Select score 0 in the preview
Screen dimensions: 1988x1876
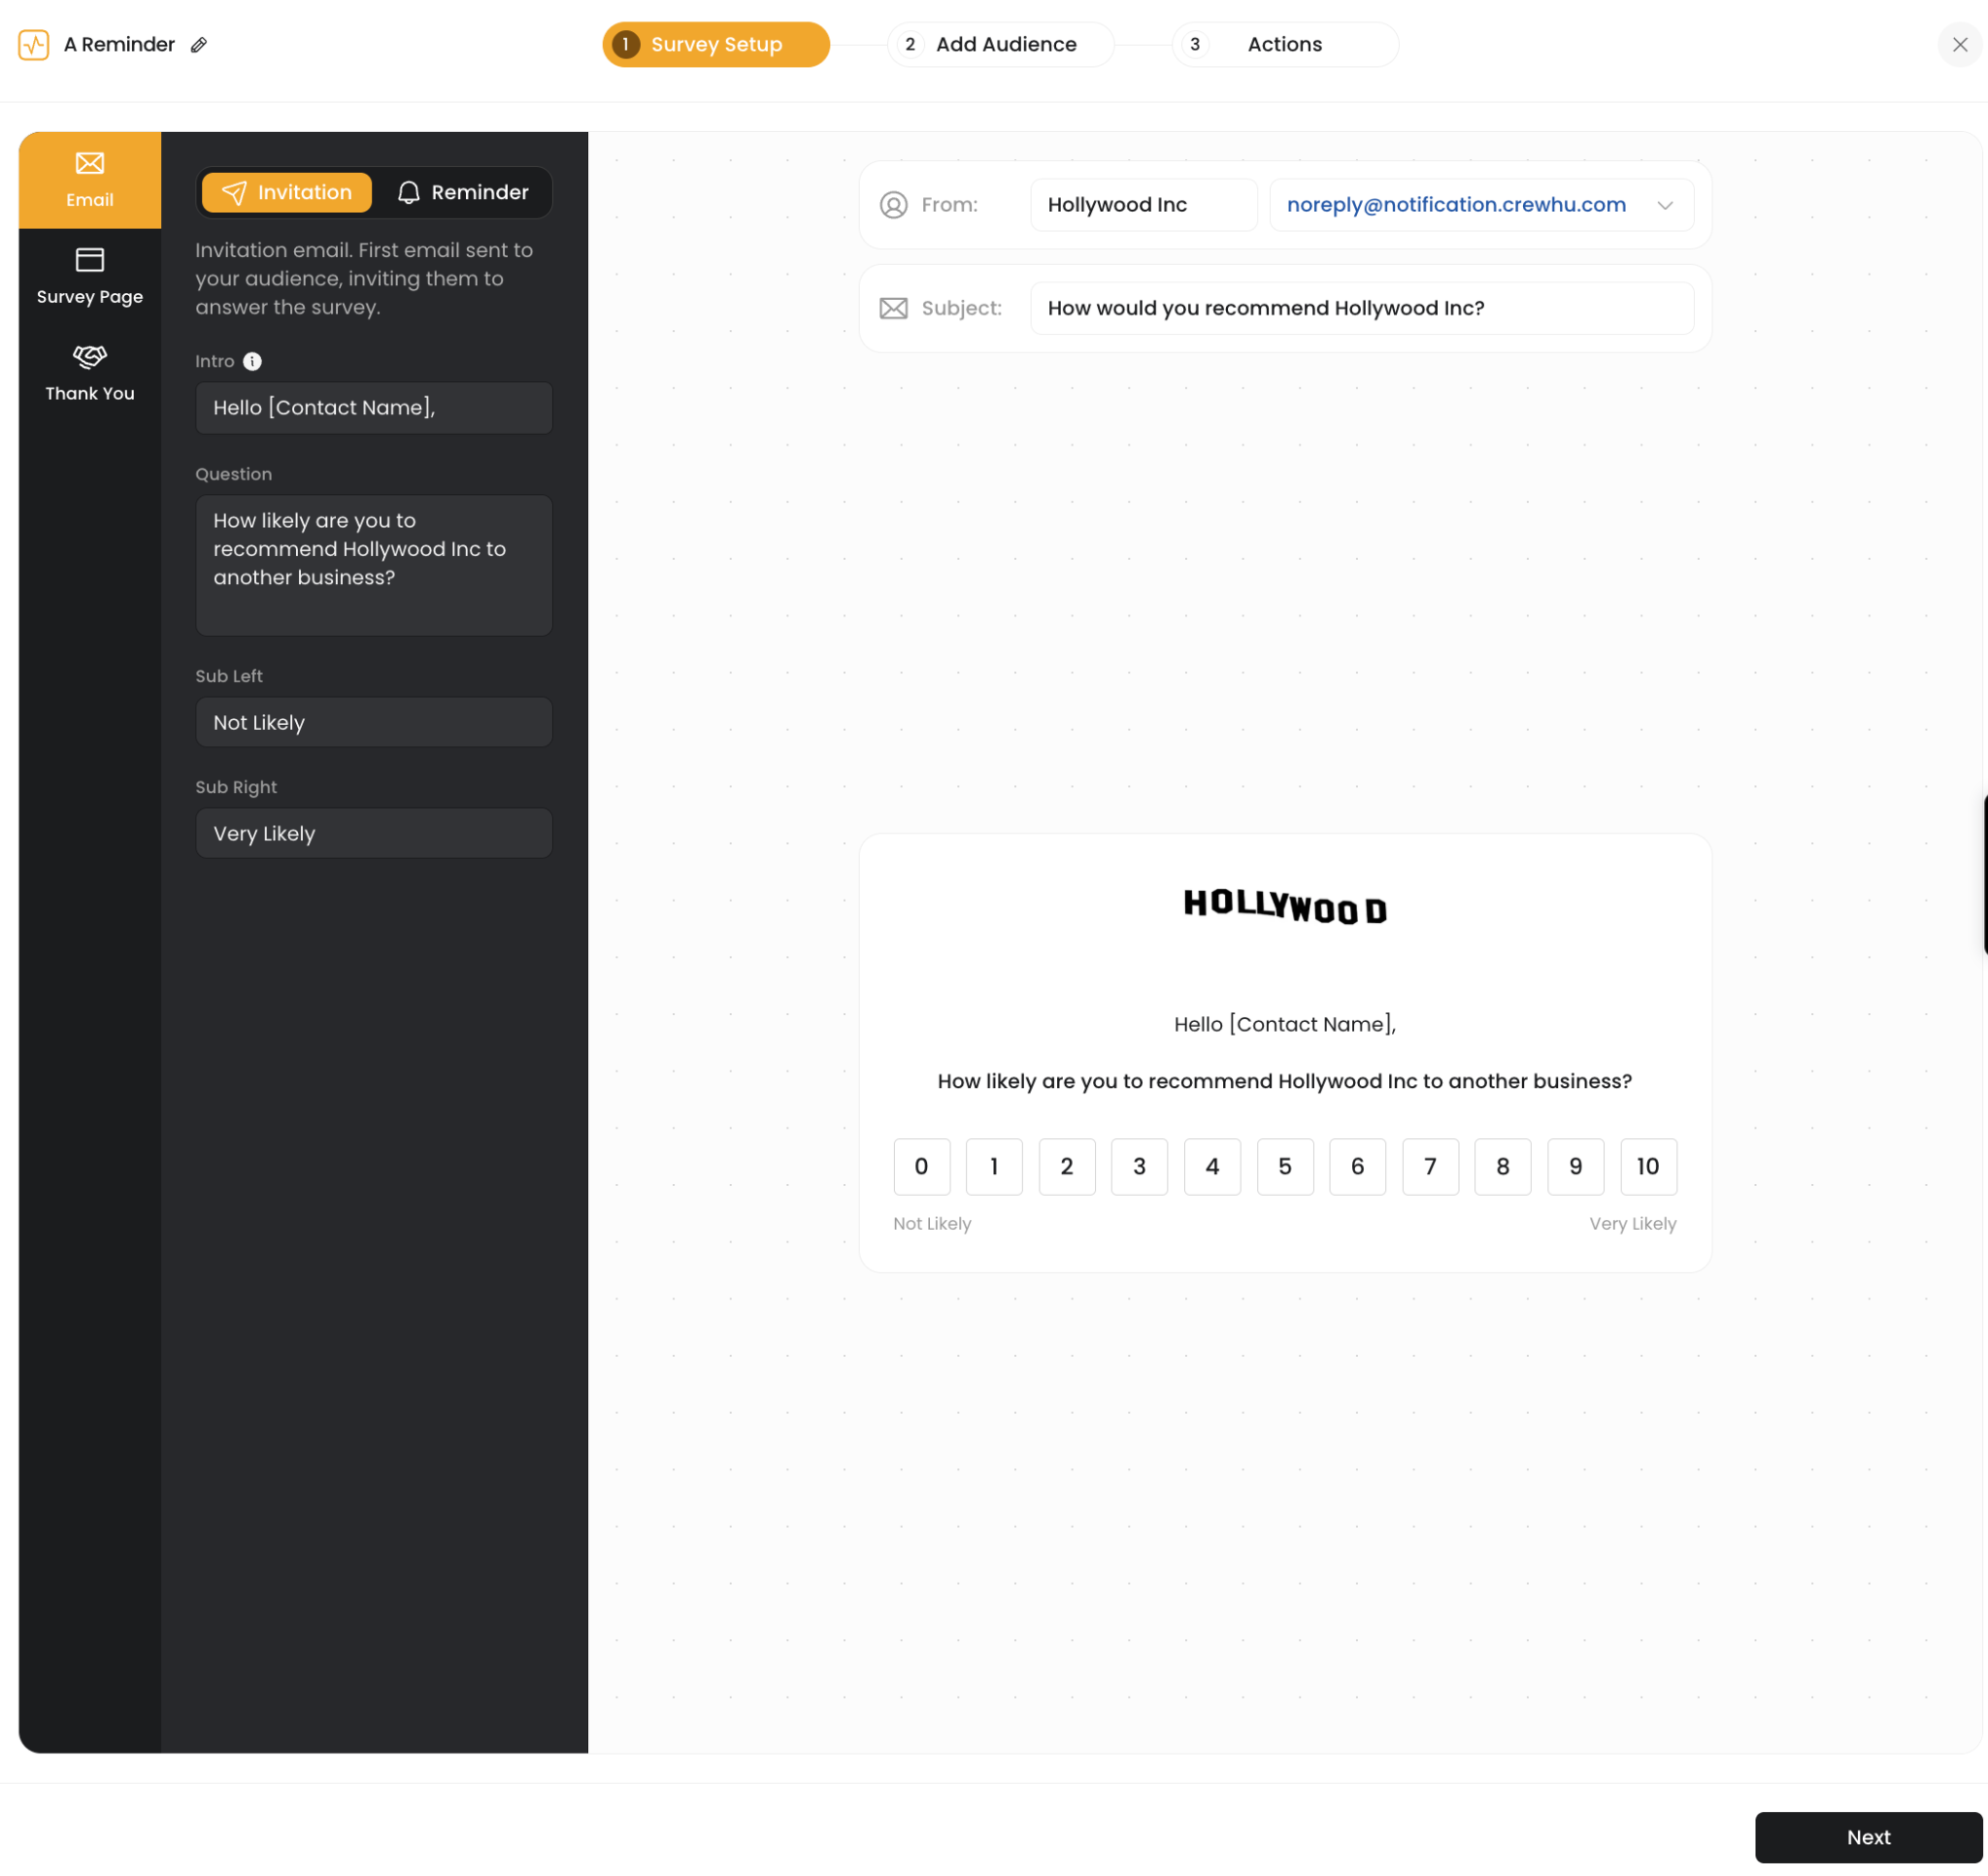(921, 1167)
